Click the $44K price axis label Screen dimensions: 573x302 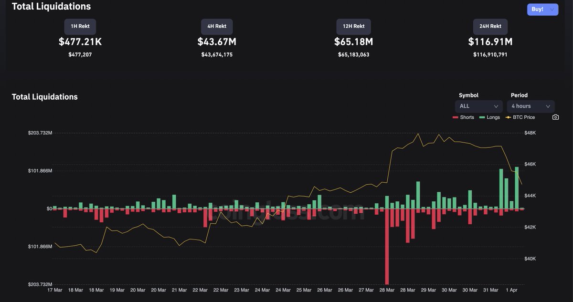531,196
